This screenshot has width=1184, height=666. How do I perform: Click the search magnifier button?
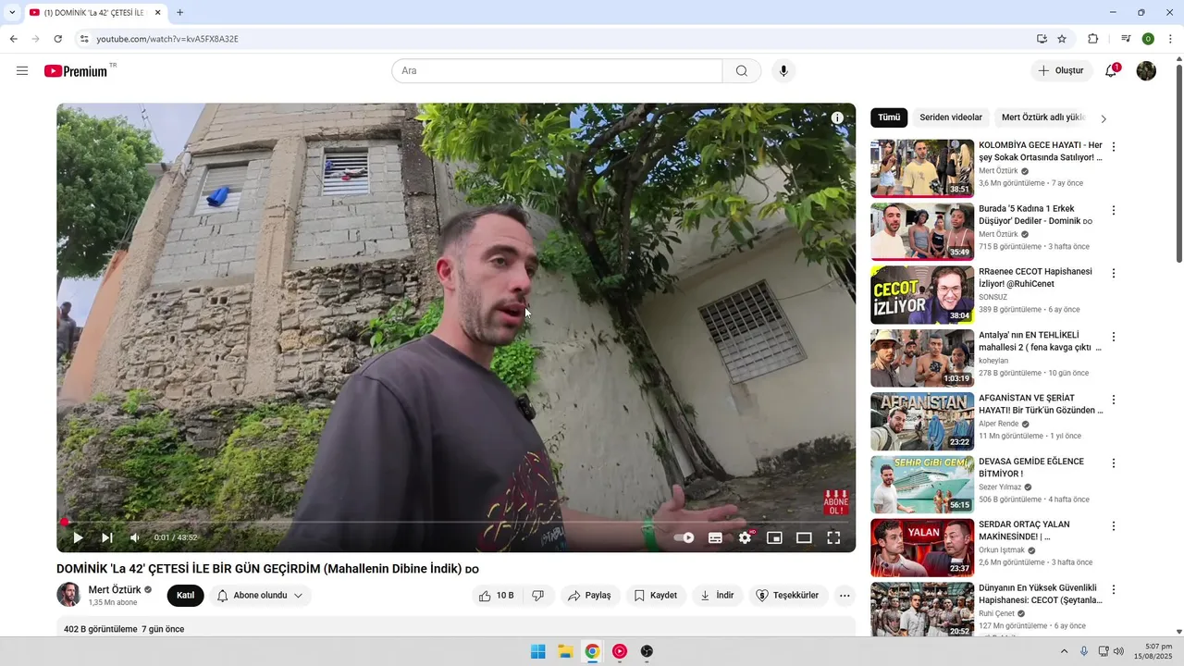tap(742, 71)
